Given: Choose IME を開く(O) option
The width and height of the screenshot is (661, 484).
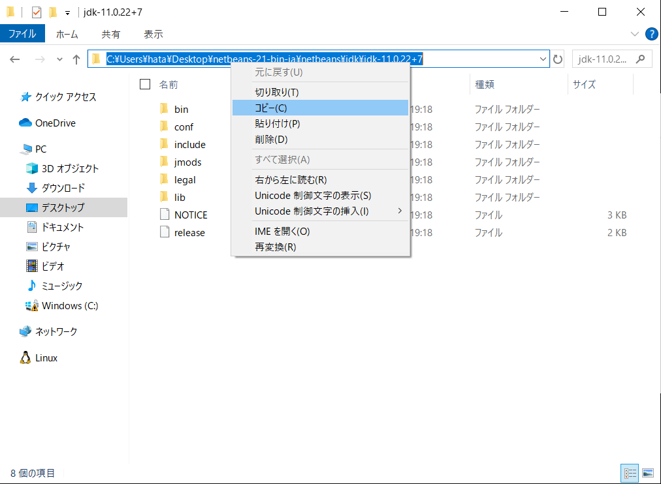Looking at the screenshot, I should pyautogui.click(x=321, y=231).
